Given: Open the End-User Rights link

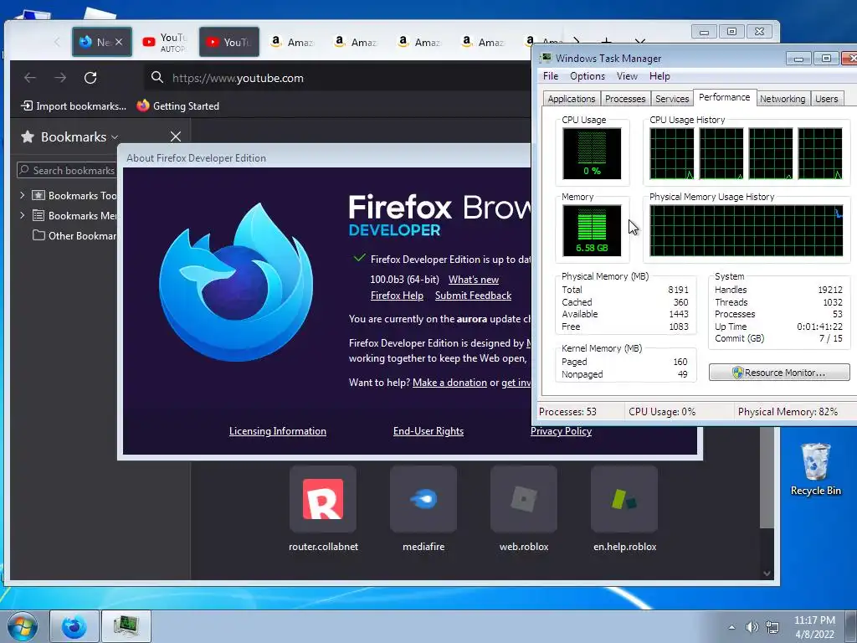Looking at the screenshot, I should point(428,431).
